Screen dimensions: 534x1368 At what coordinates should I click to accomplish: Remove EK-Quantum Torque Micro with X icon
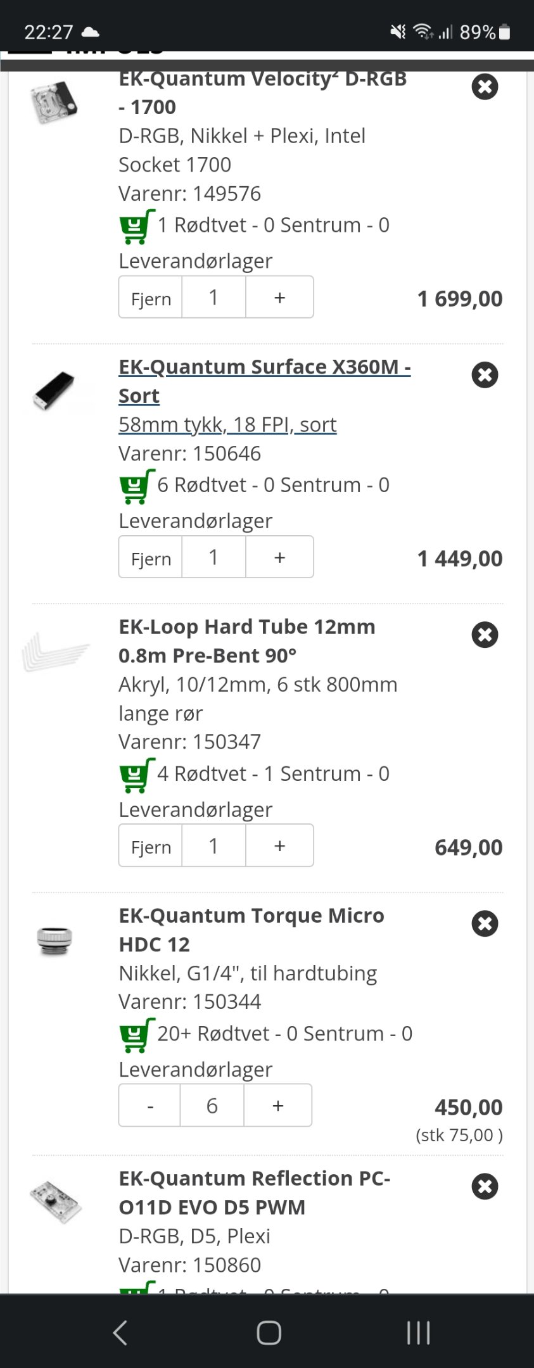coord(485,923)
